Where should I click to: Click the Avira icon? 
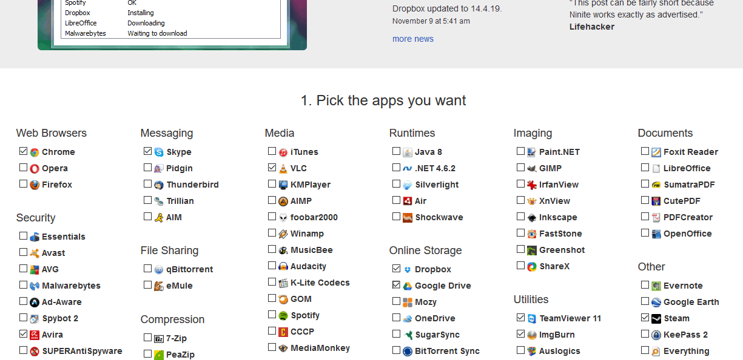[35, 335]
